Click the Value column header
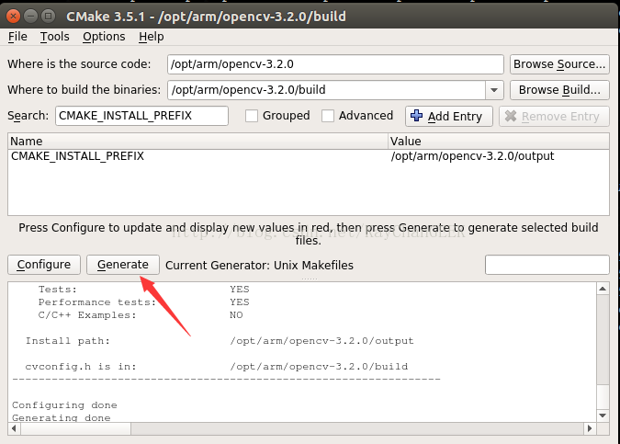Screen dimensions: 620x444 coord(498,141)
